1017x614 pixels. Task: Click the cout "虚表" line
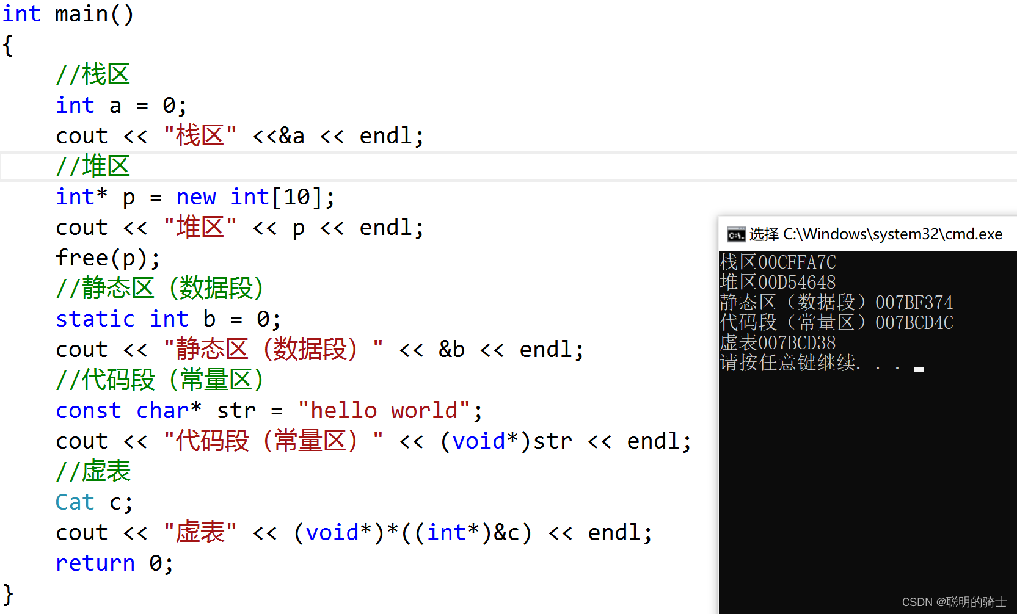[x=354, y=533]
